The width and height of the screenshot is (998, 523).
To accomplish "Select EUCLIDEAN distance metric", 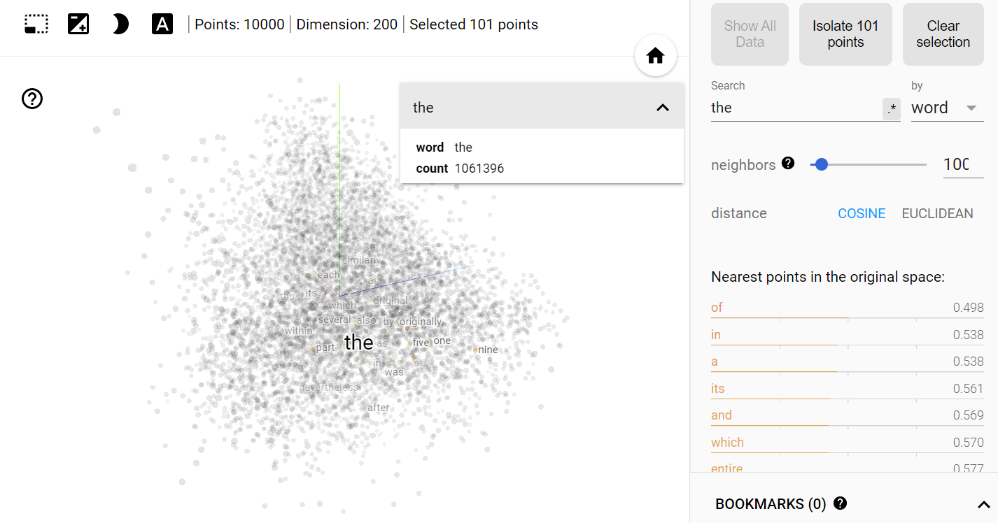I will click(937, 213).
